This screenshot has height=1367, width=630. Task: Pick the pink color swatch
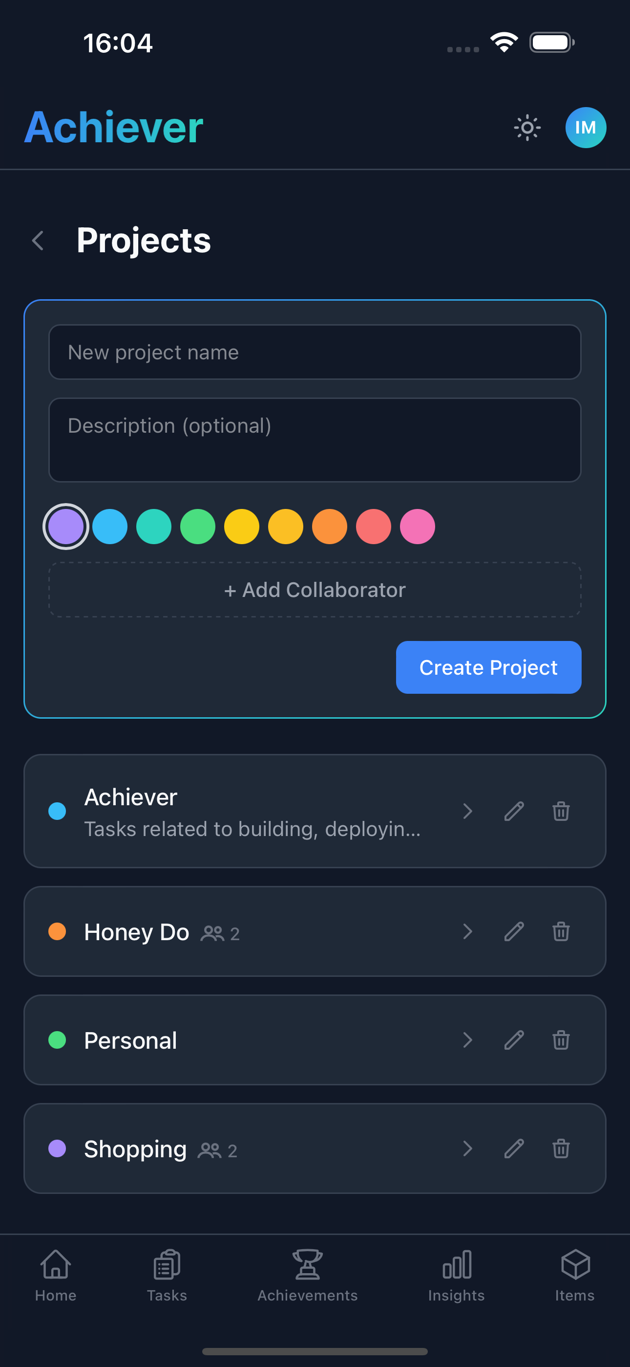(x=418, y=526)
